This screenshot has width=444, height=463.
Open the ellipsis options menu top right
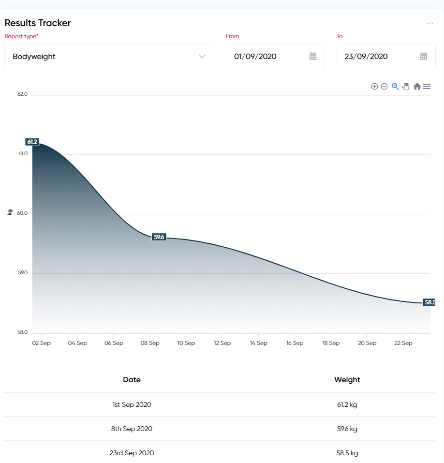[x=429, y=23]
